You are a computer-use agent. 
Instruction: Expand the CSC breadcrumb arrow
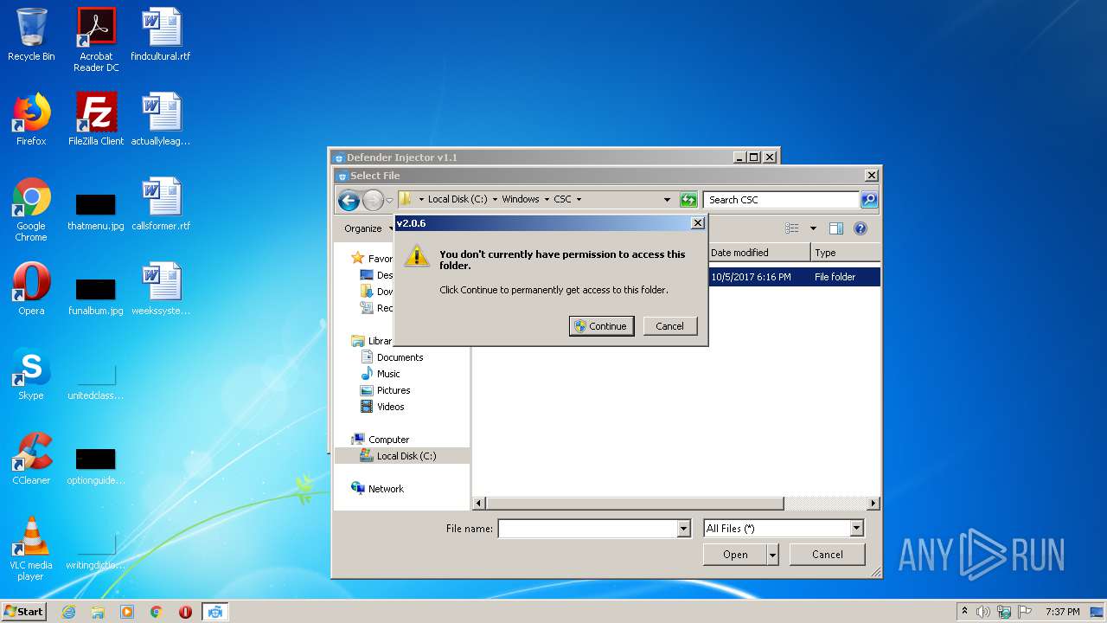[579, 200]
